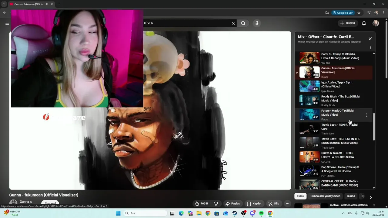The image size is (388, 218).
Task: Open Microsoft Edge from taskbar
Action: point(181,213)
